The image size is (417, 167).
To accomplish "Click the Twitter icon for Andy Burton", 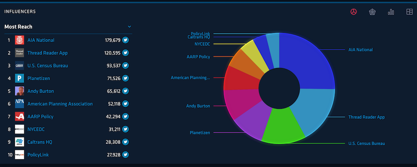I will coord(126,91).
